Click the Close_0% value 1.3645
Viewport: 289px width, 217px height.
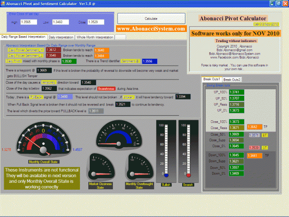[236, 146]
